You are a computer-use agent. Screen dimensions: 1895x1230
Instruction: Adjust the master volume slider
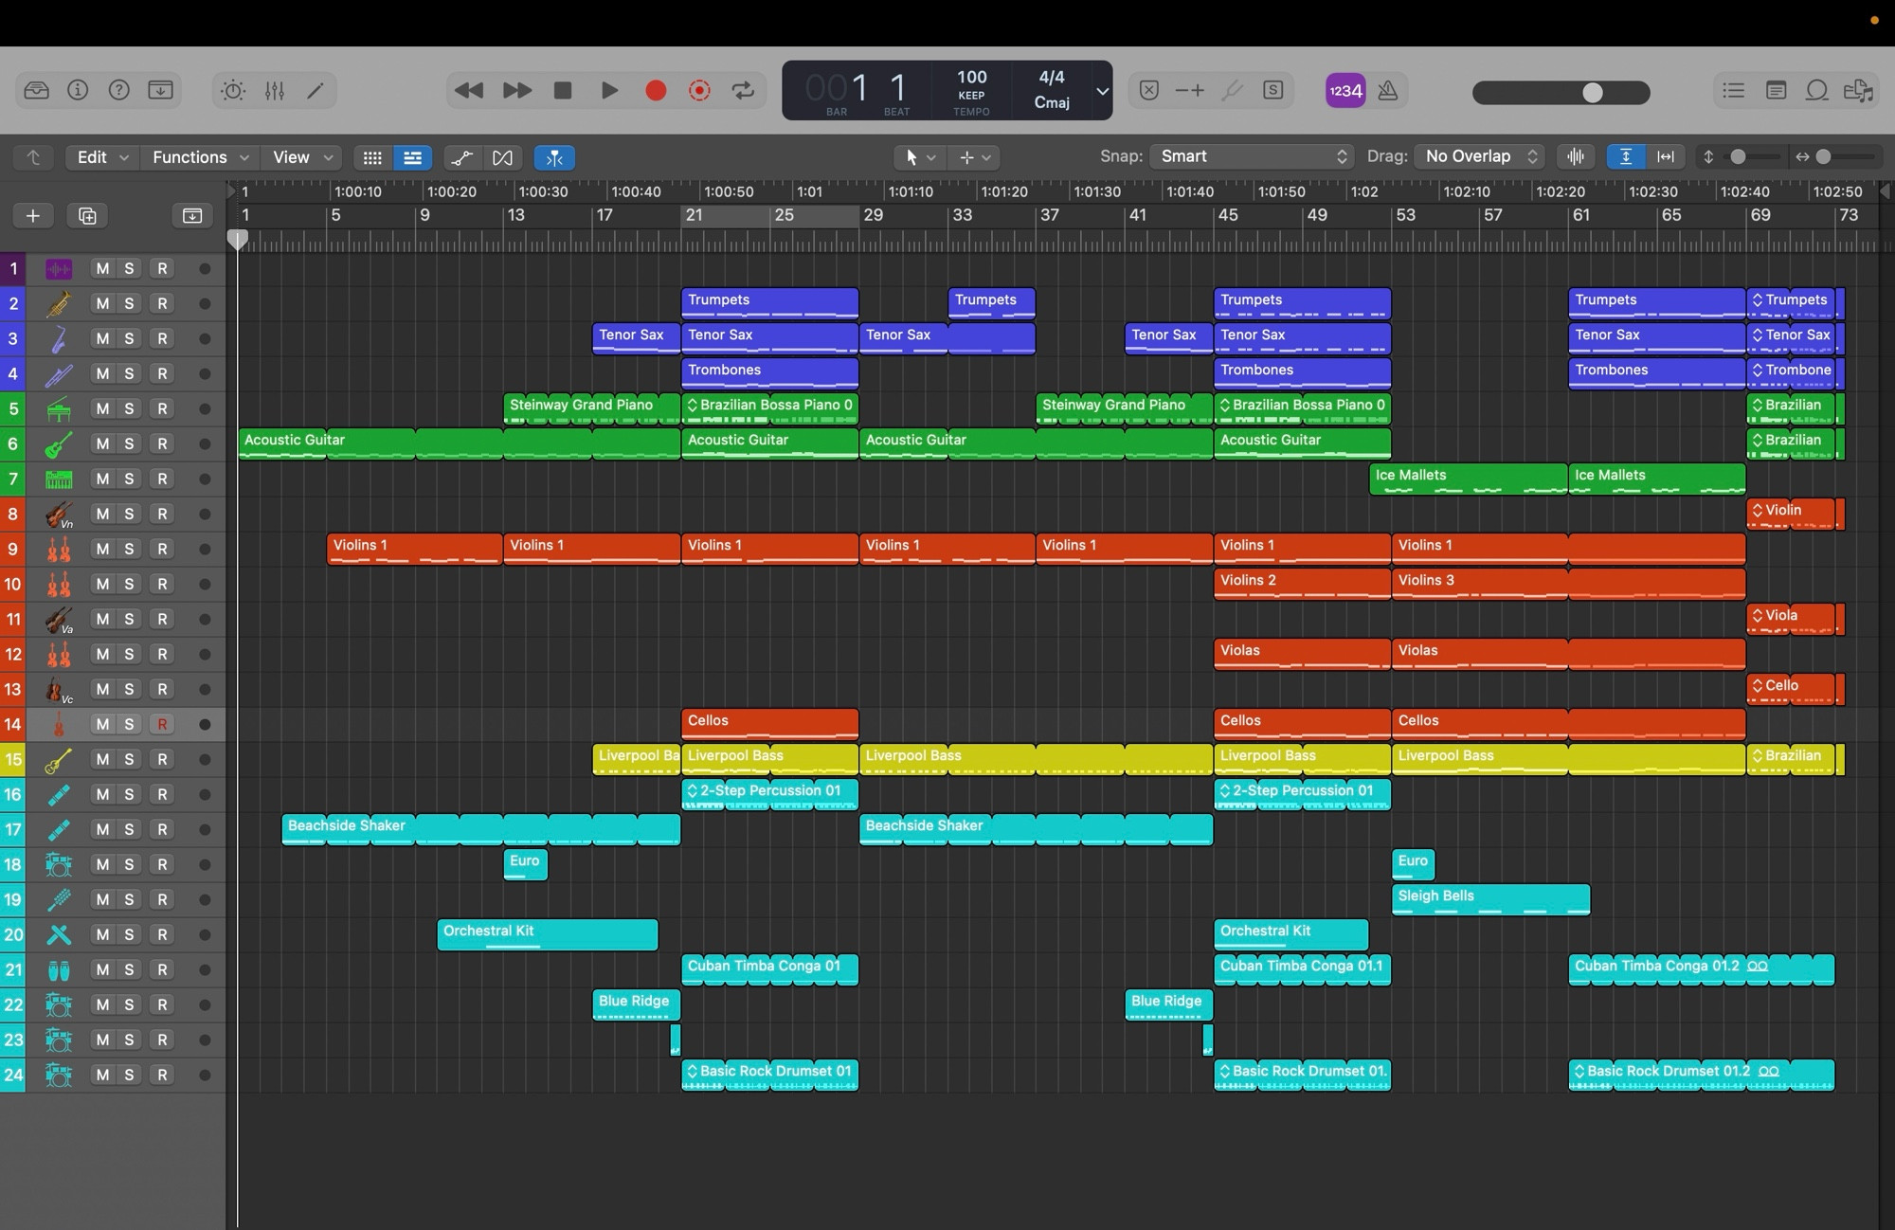tap(1561, 92)
